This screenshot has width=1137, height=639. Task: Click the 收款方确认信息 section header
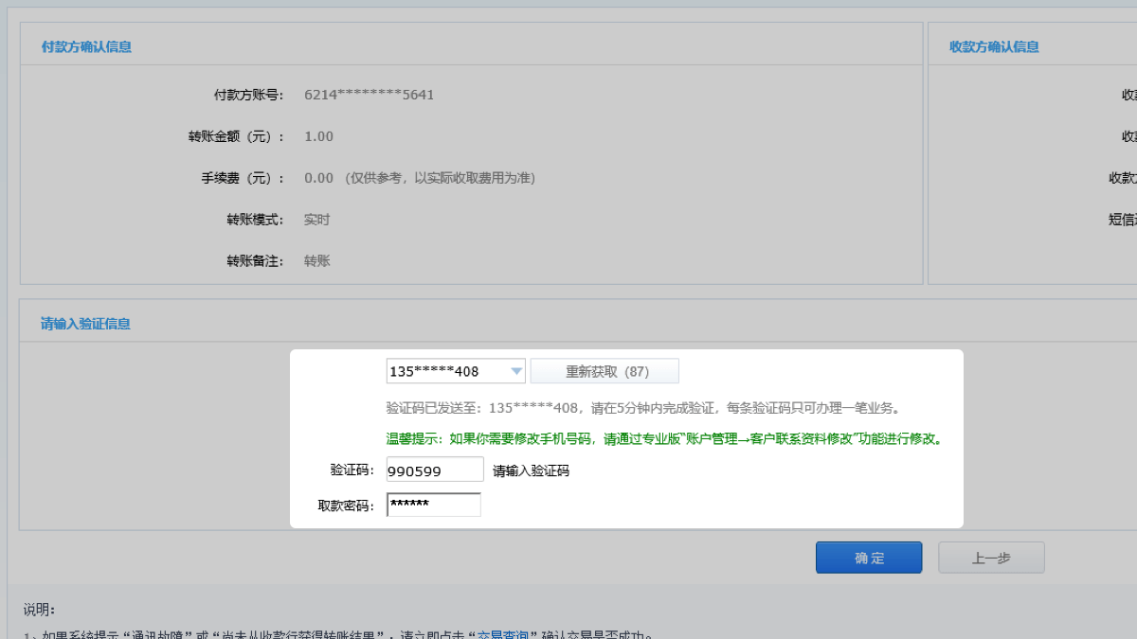994,46
